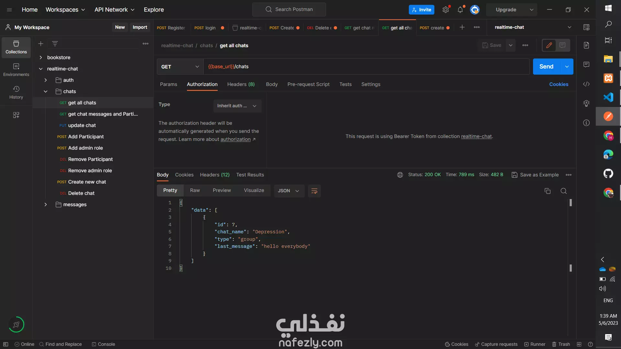
Task: Switch to comment mode toggle
Action: coord(563,46)
